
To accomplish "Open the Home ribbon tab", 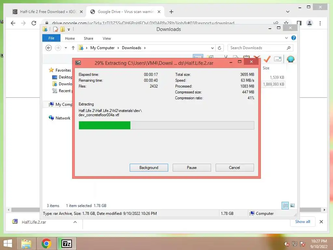I will 70,38.
